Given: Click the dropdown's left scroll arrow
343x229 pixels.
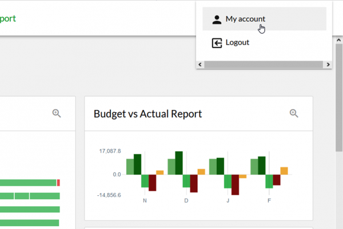Looking at the screenshot, I should [200, 65].
